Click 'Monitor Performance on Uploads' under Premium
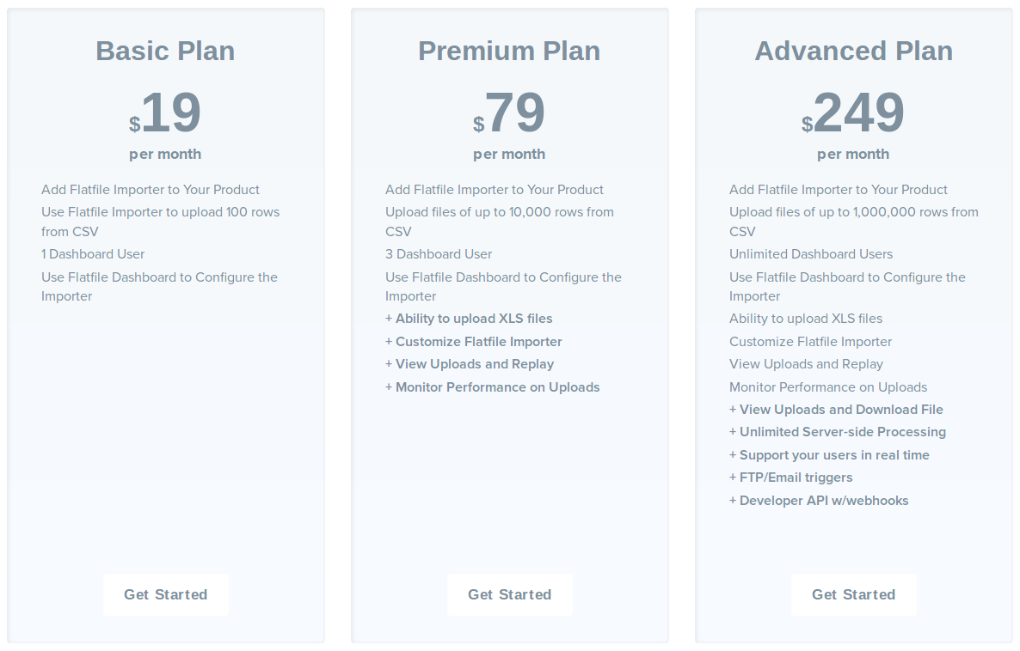Image resolution: width=1020 pixels, height=651 pixels. [492, 386]
